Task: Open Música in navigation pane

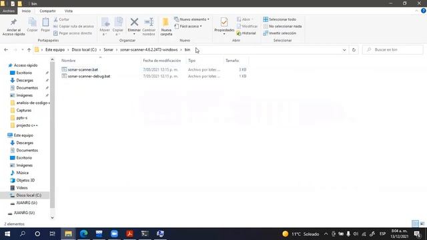Action: (x=22, y=173)
